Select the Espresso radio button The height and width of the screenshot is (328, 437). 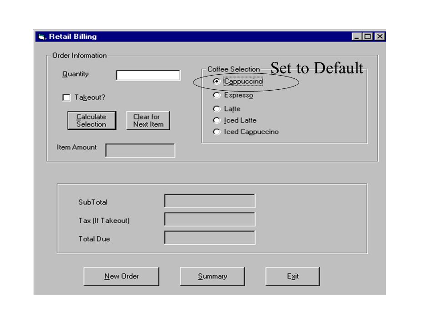(216, 95)
